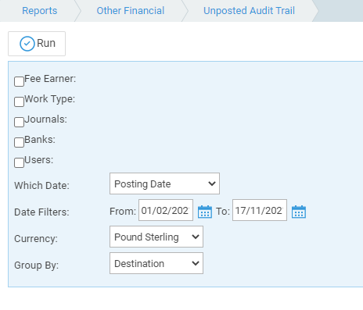Open the From date calendar picker
Screen dimensions: 363x310
click(205, 212)
